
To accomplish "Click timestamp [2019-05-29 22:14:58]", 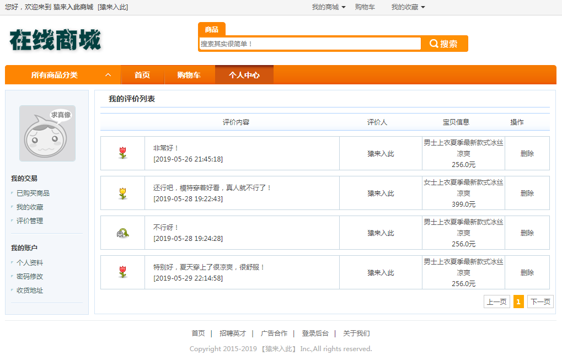I will (188, 278).
